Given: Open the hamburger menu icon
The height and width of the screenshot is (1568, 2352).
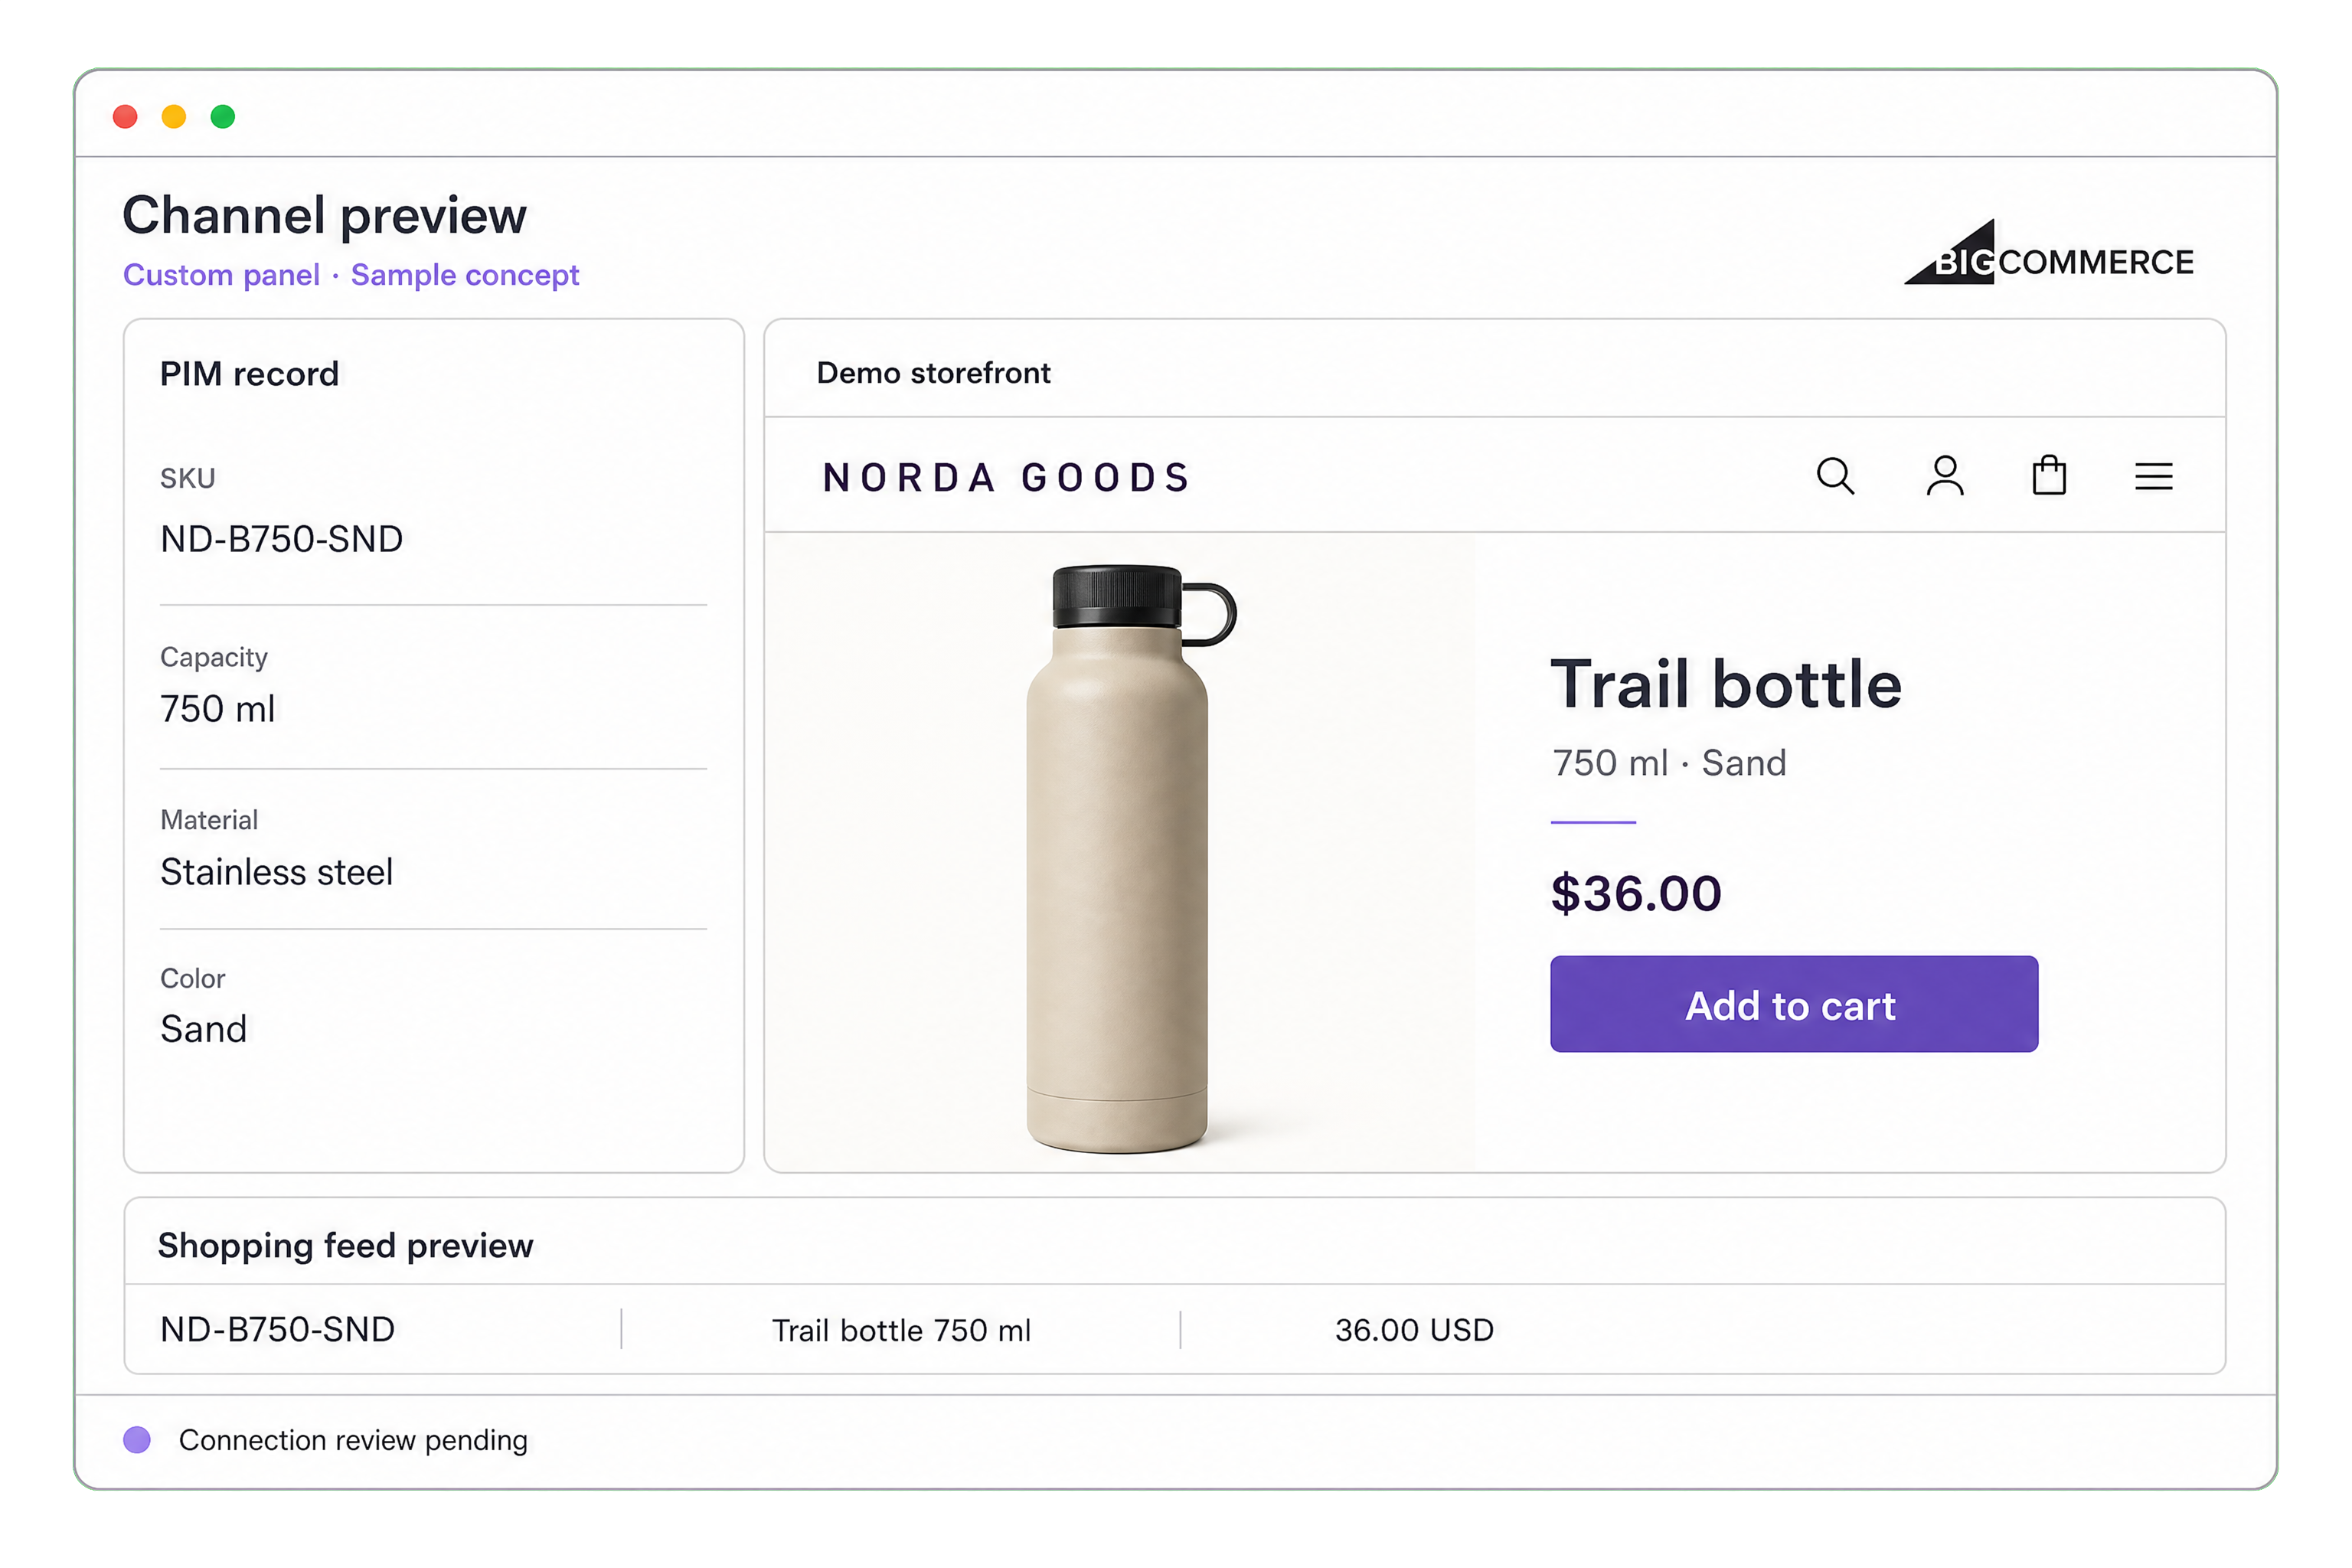Looking at the screenshot, I should [2154, 476].
